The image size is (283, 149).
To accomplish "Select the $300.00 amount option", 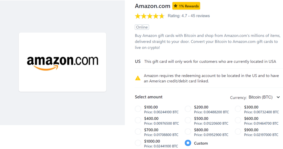I will click(x=238, y=109).
